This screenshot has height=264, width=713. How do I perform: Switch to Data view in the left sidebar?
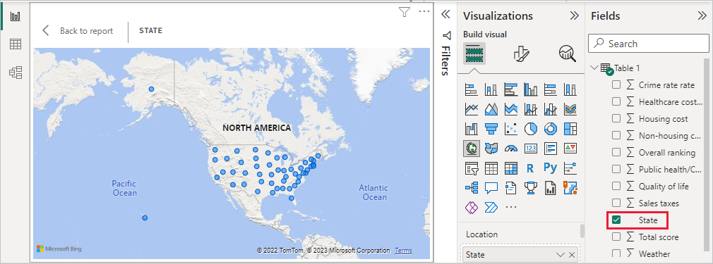pyautogui.click(x=16, y=44)
